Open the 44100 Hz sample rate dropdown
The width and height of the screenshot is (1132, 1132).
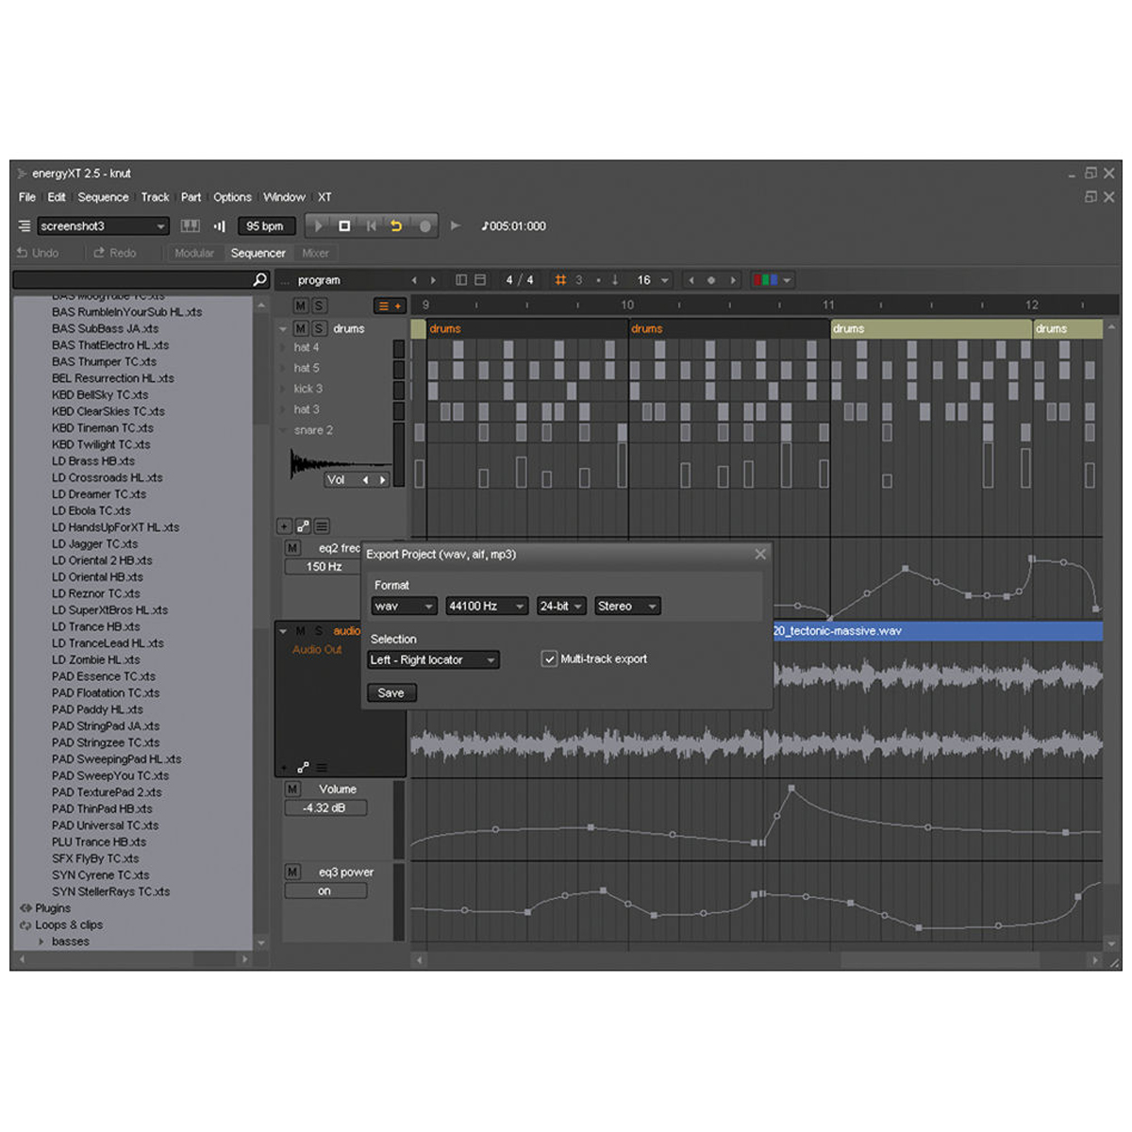click(486, 606)
